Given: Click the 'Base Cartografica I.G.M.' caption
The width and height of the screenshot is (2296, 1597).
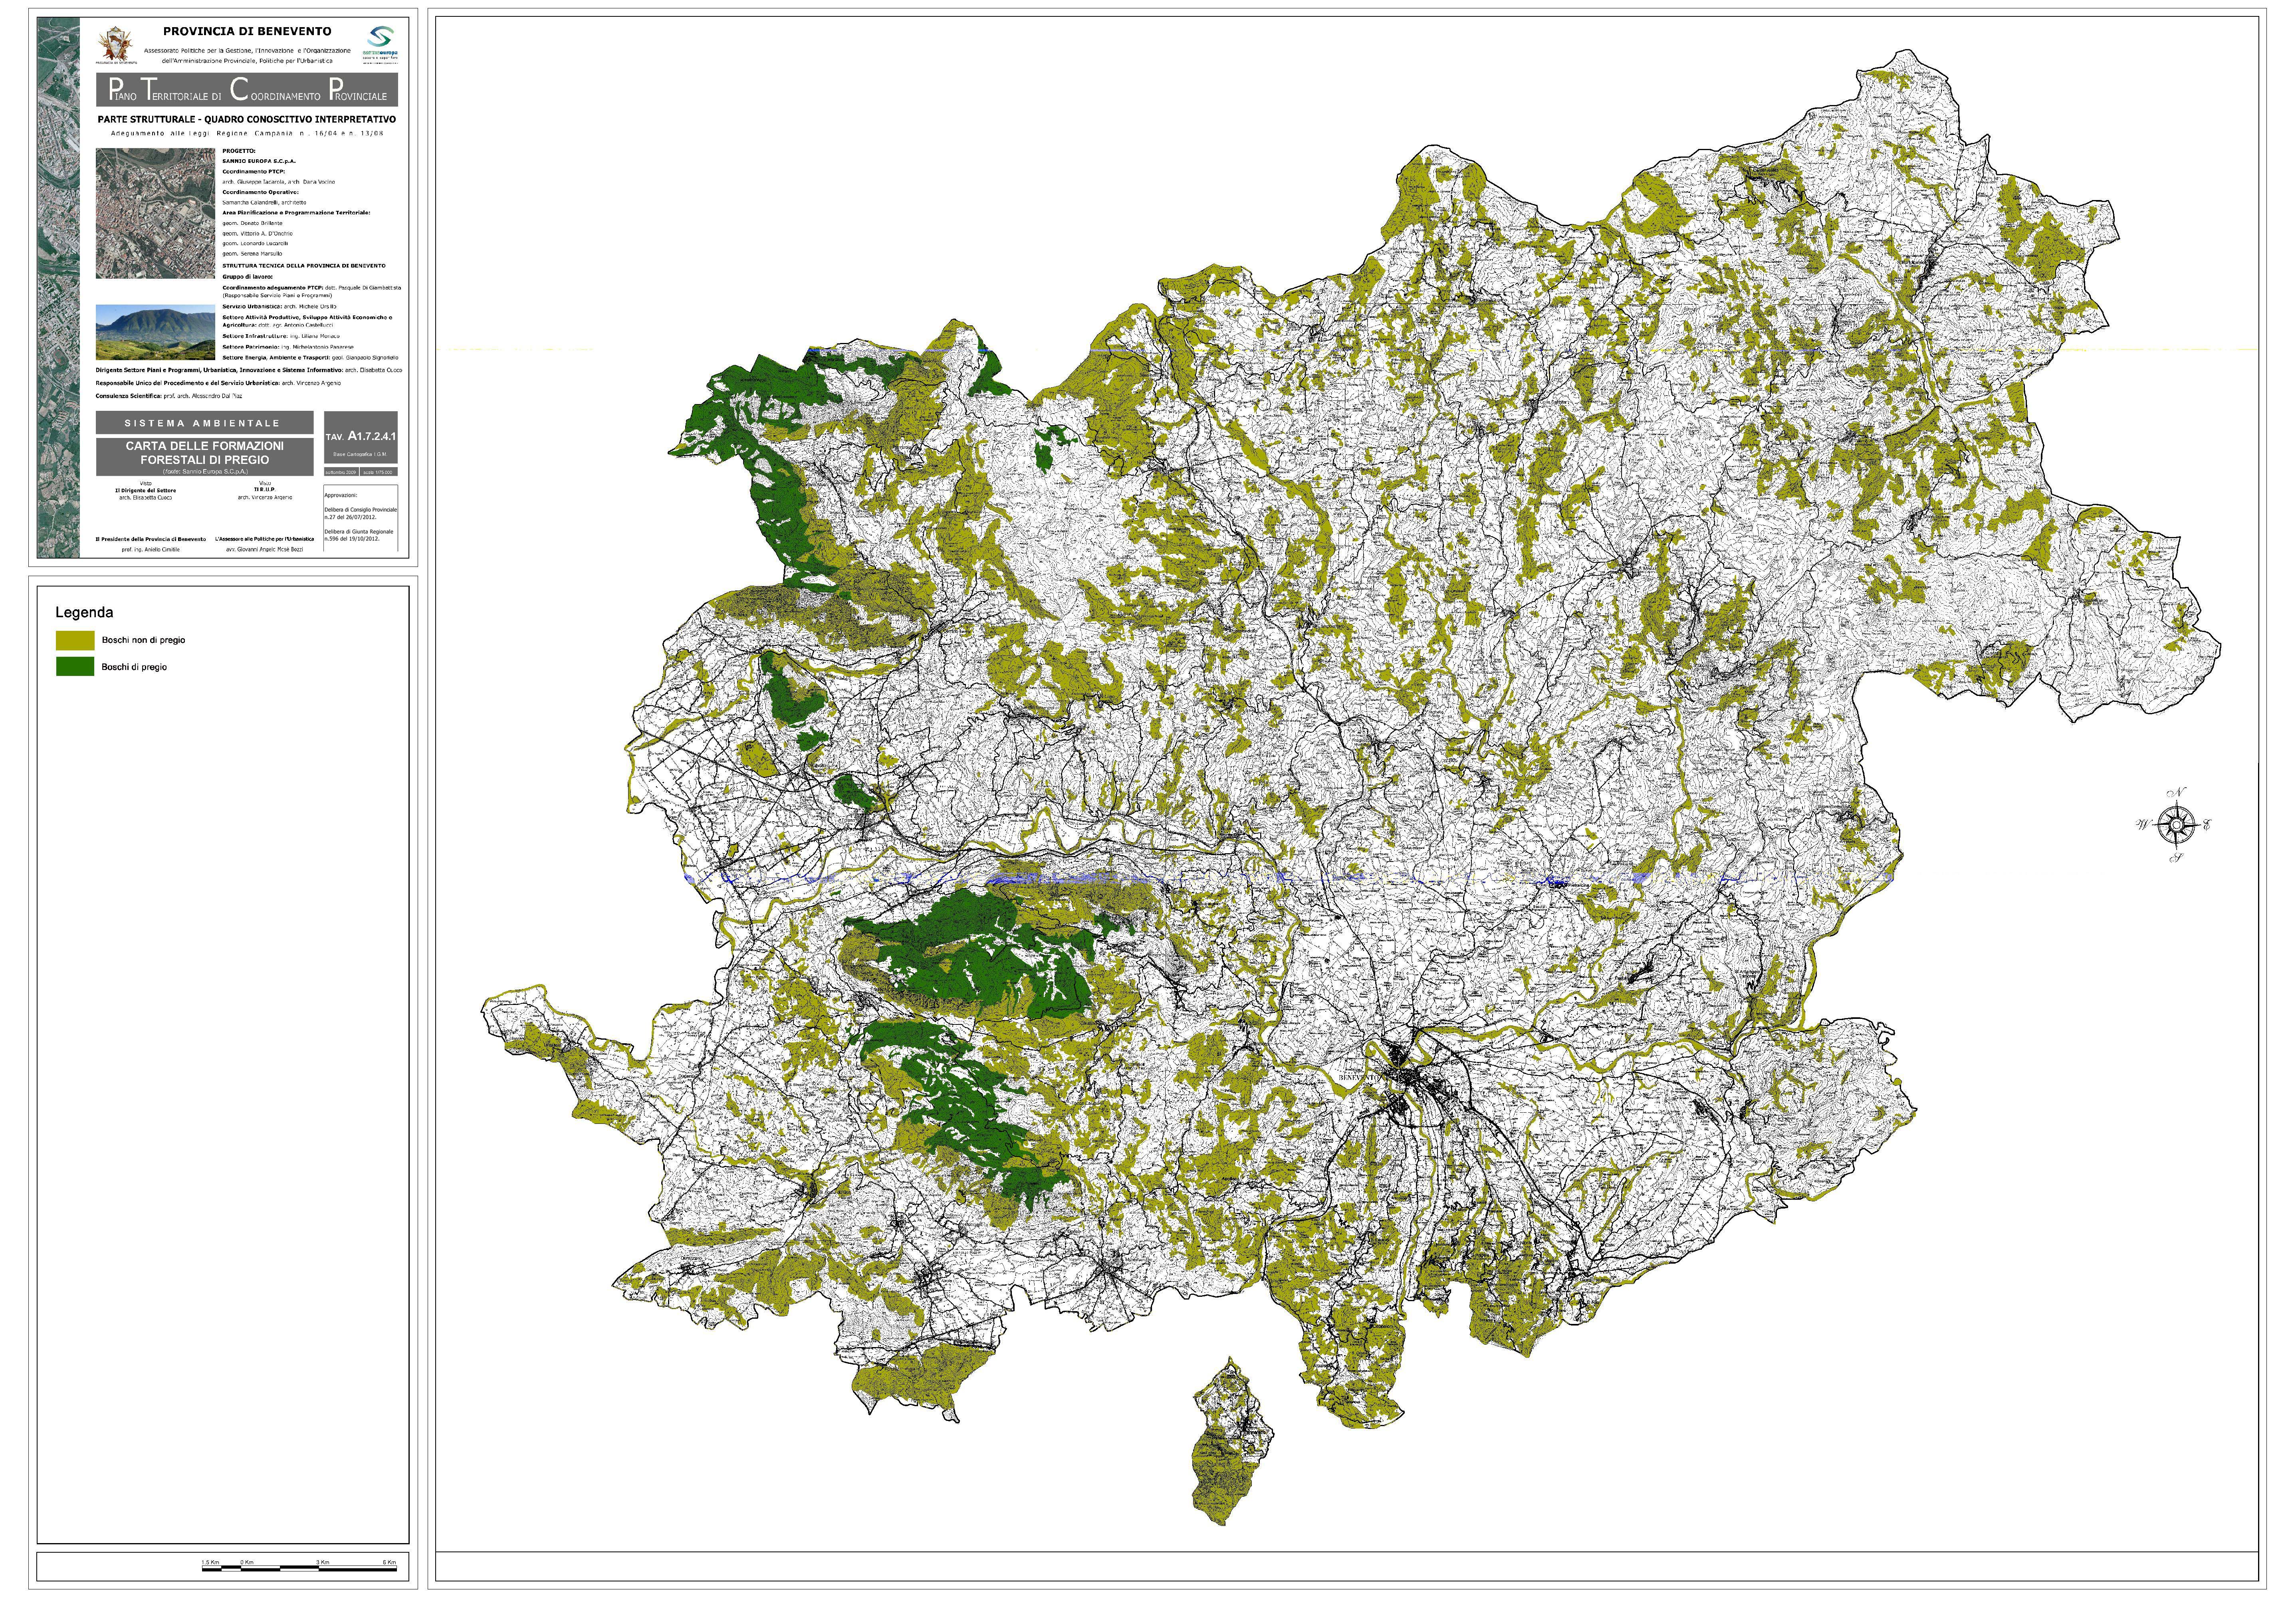Looking at the screenshot, I should [x=361, y=455].
